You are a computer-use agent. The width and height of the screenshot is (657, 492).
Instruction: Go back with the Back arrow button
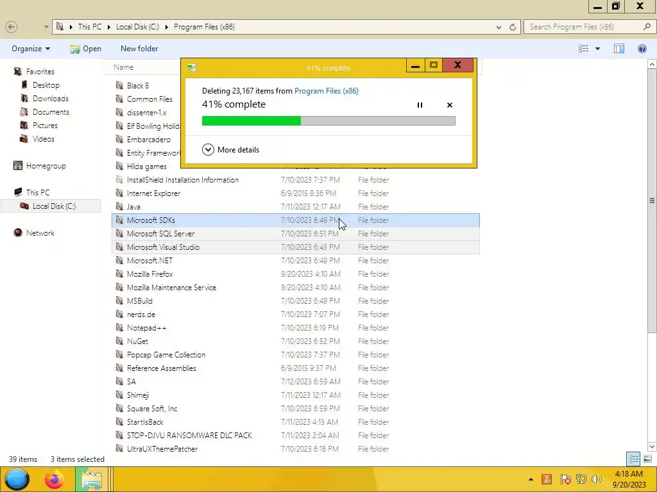pyautogui.click(x=12, y=27)
